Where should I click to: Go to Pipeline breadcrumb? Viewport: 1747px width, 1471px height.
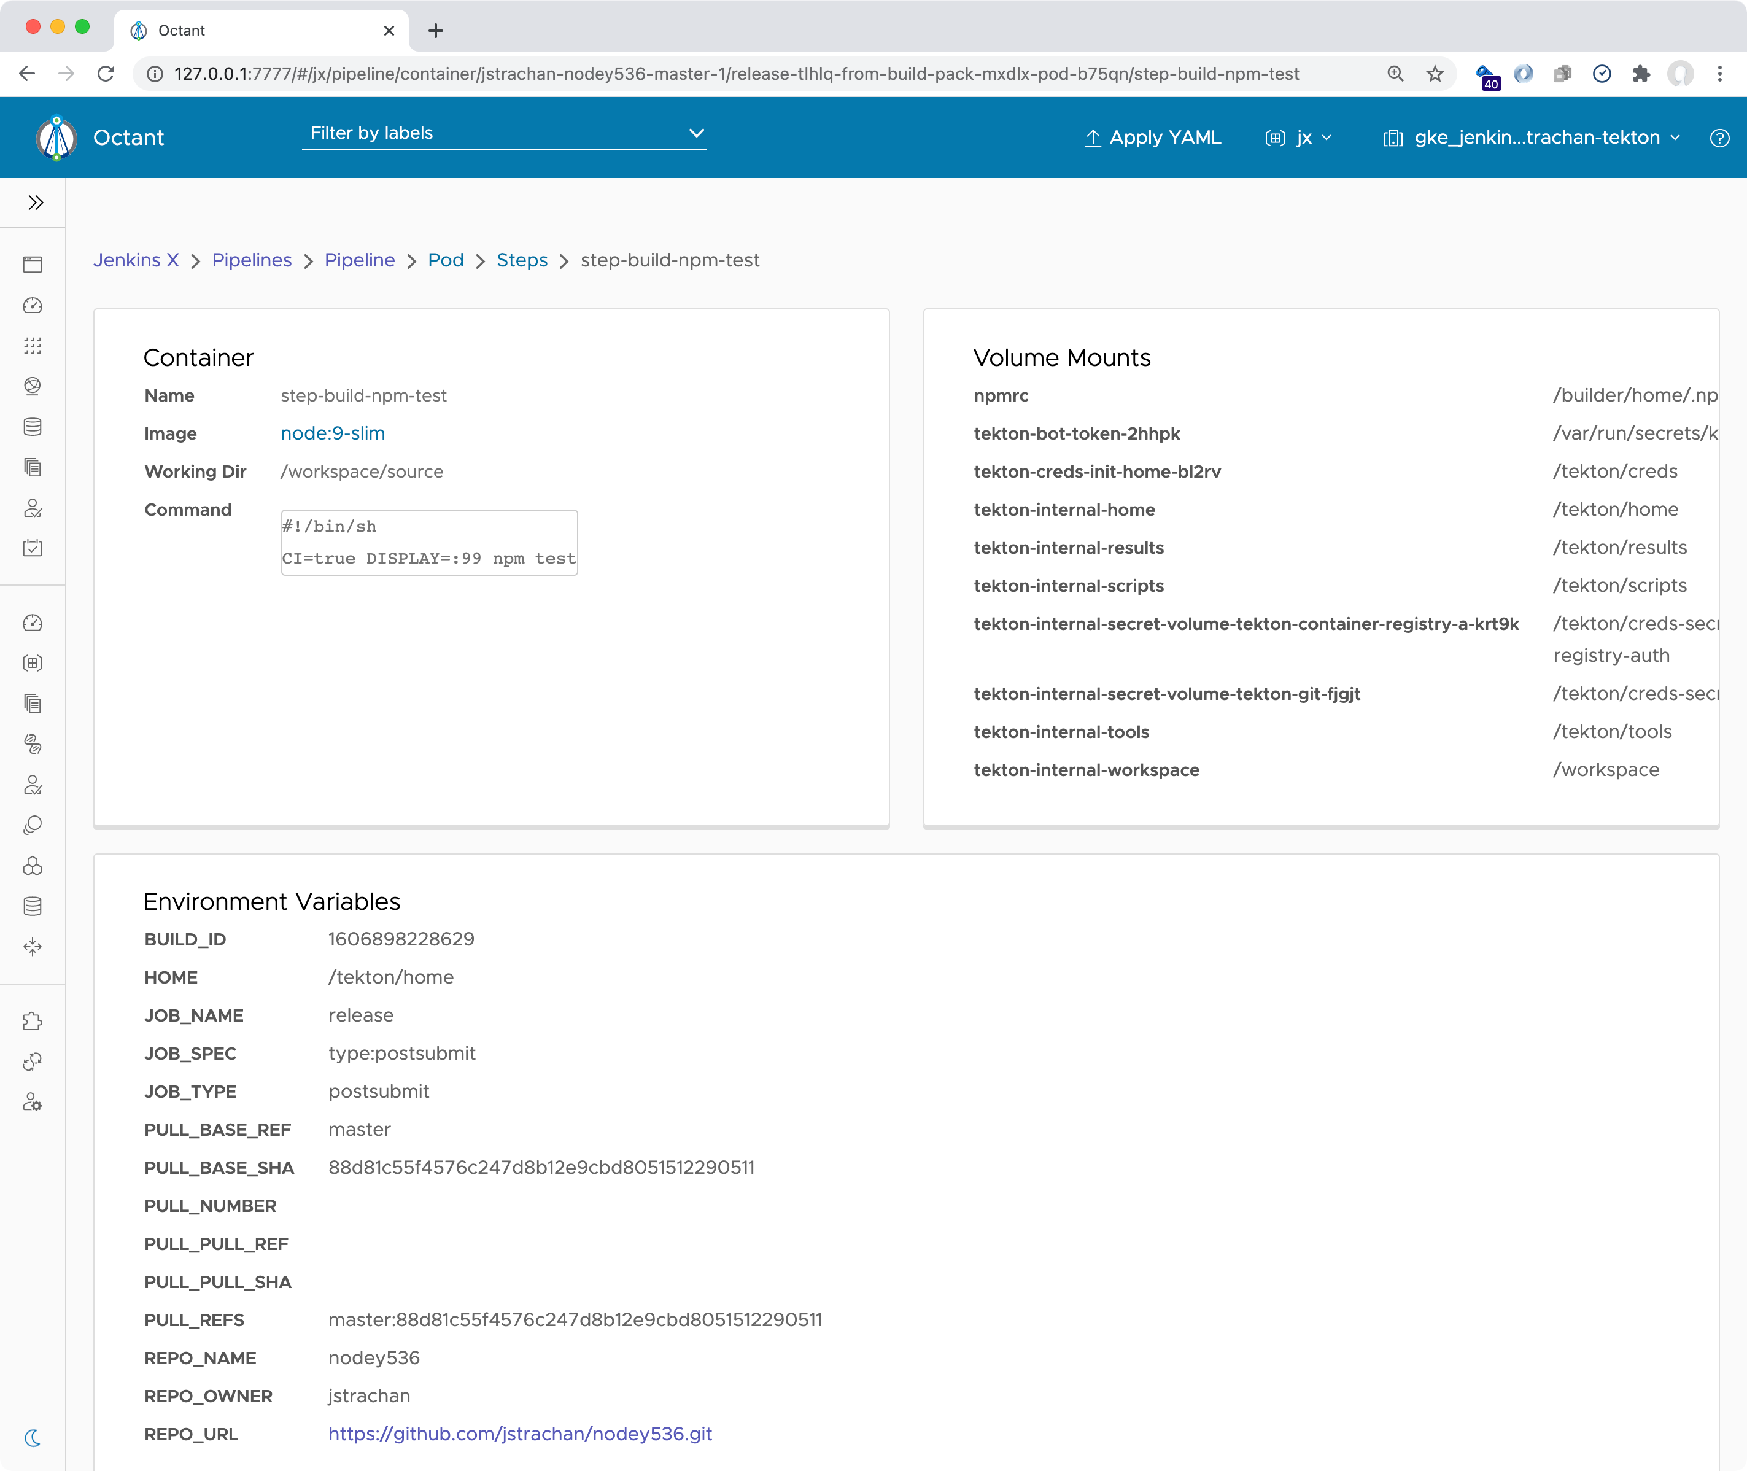360,260
